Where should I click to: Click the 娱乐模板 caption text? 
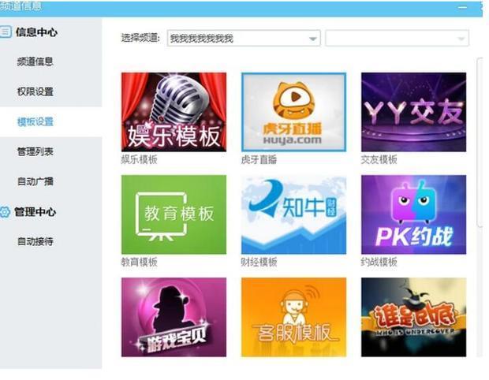139,159
